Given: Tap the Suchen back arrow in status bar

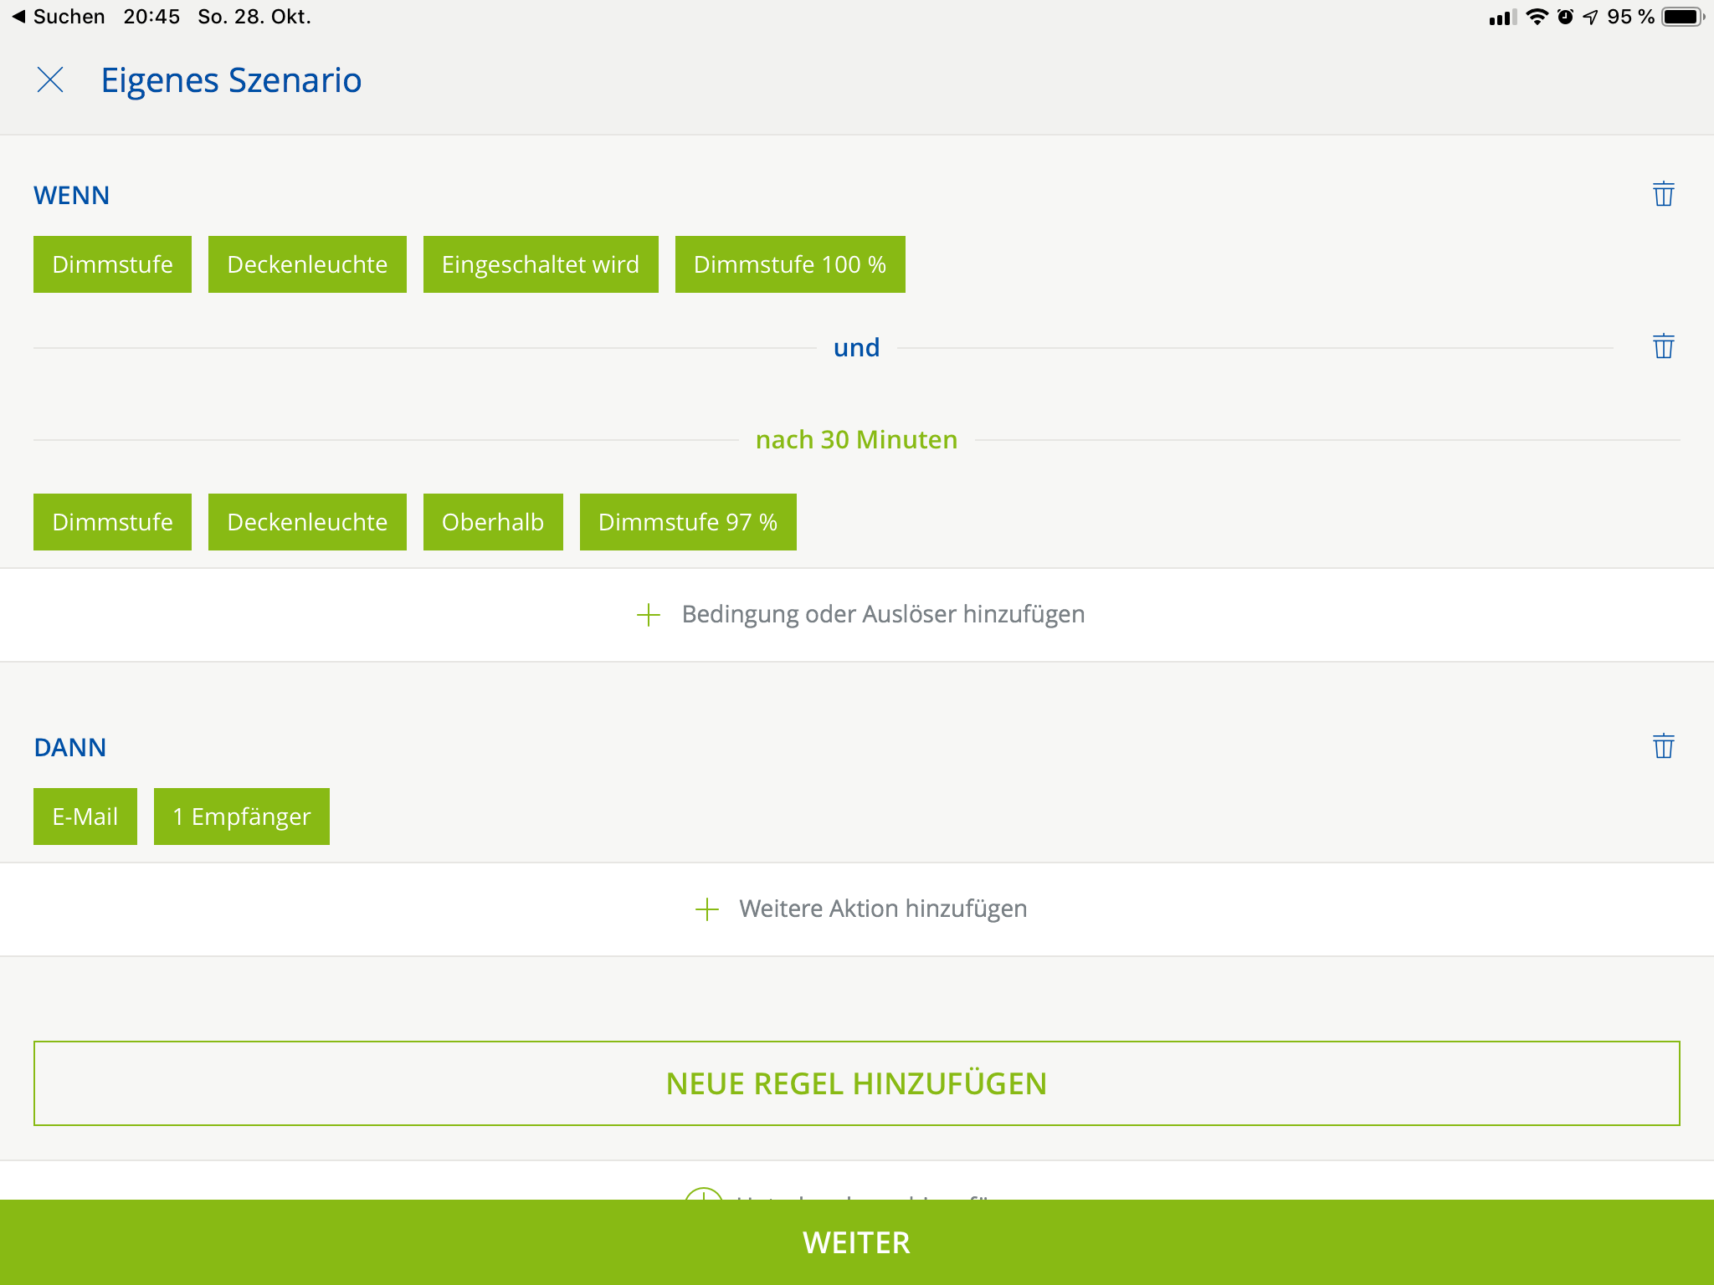Looking at the screenshot, I should pos(18,17).
